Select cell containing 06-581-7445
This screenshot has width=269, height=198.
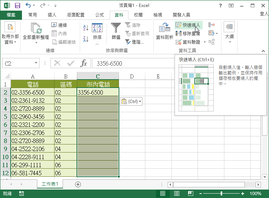pos(33,173)
